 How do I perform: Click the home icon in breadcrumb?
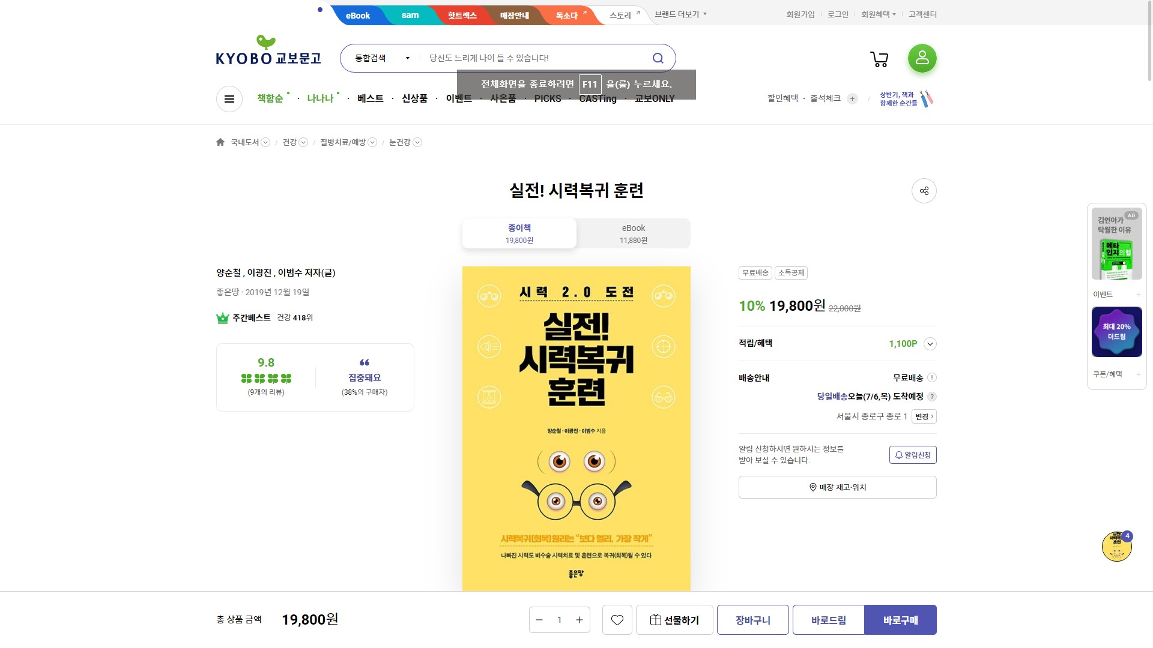[220, 142]
